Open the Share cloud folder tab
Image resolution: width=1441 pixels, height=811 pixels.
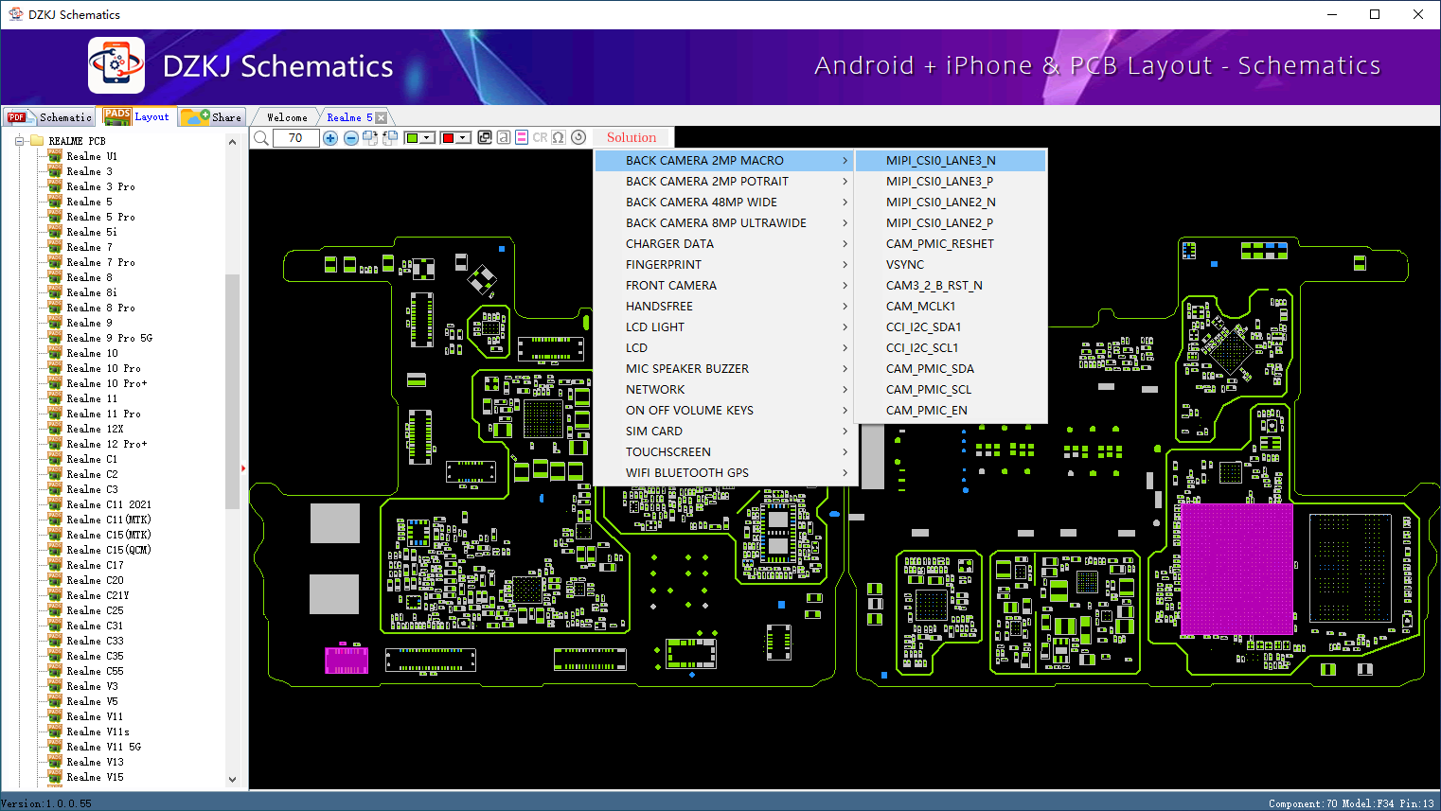coord(213,117)
